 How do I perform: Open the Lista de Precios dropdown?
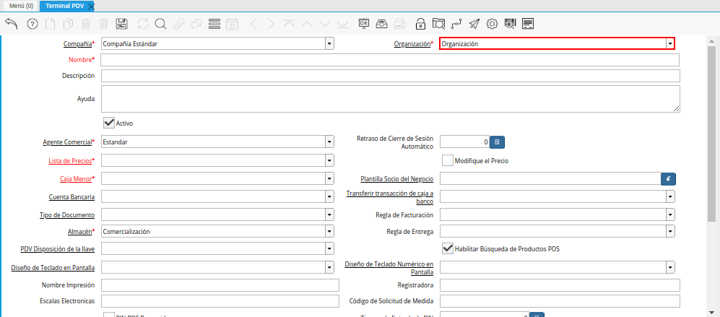(329, 160)
